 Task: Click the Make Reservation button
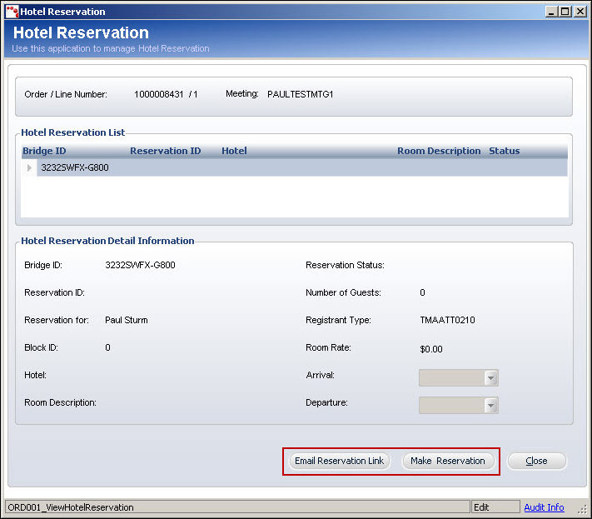tap(448, 461)
